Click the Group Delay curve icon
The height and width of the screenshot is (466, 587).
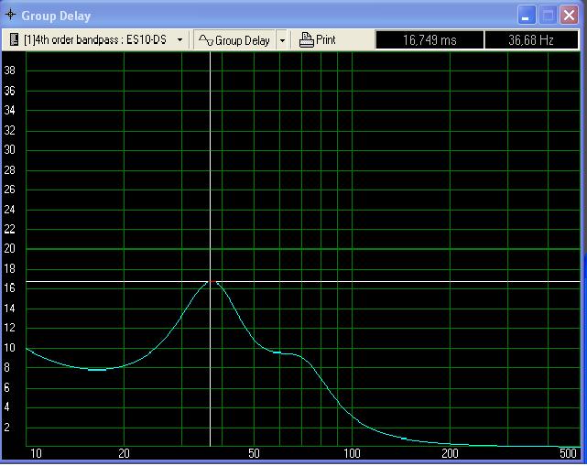click(206, 40)
